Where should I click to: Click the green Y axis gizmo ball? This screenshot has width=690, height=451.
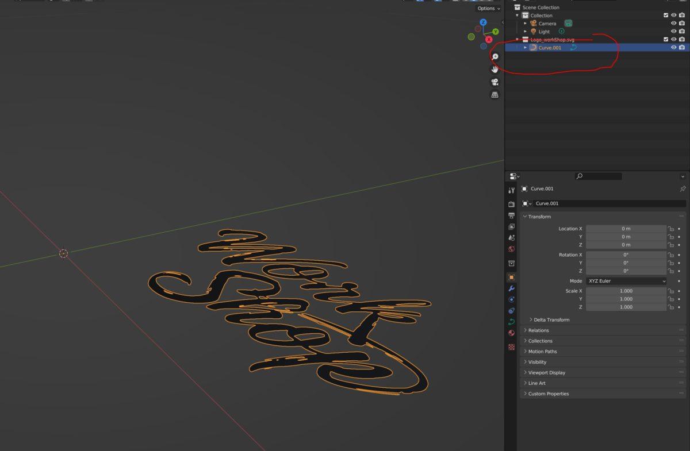point(495,32)
